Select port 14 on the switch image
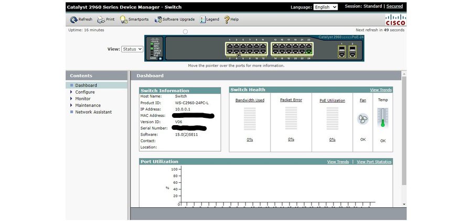This screenshot has width=472, height=221. click(275, 51)
